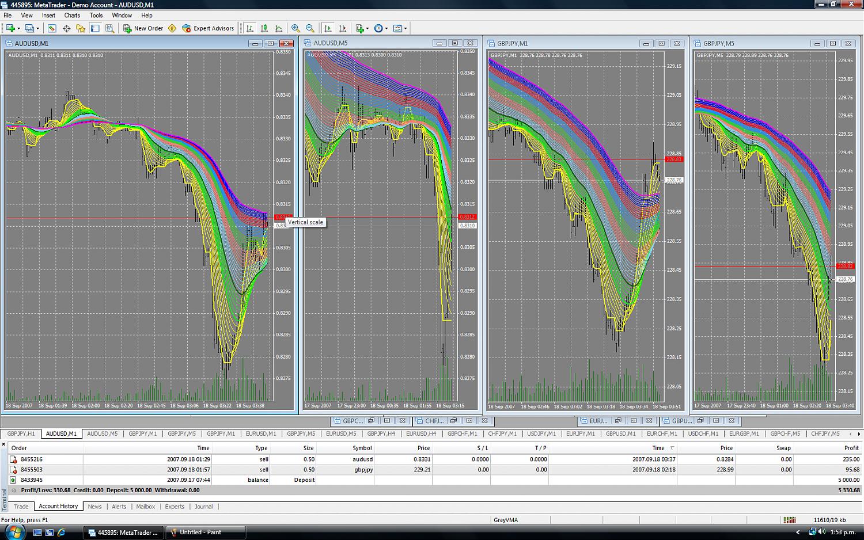Screen dimensions: 864x540
Task: Switch to Untitled - Paint in taskbar
Action: [x=205, y=533]
